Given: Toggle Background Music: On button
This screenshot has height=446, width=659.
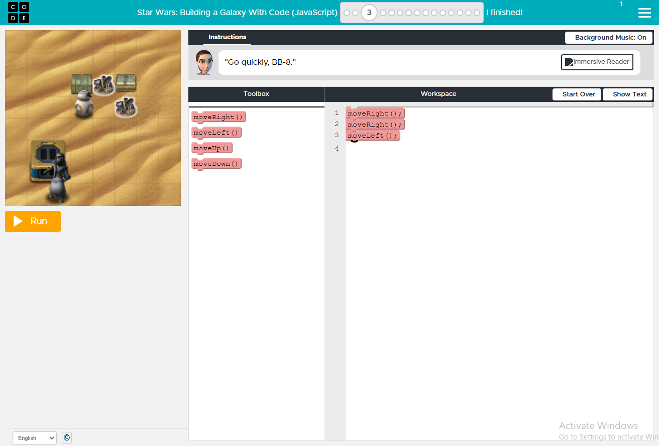Looking at the screenshot, I should (609, 38).
